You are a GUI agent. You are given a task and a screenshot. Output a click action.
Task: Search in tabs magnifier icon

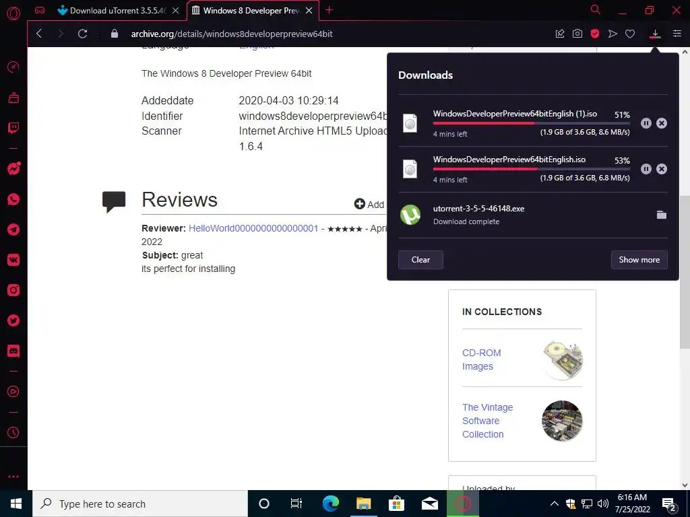596,9
